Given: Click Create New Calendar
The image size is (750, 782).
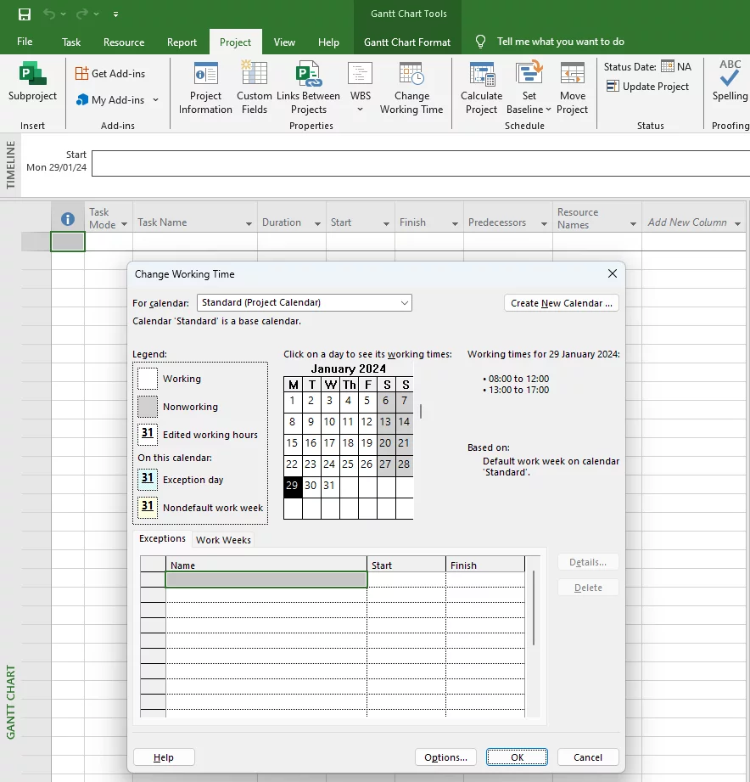Looking at the screenshot, I should tap(561, 302).
